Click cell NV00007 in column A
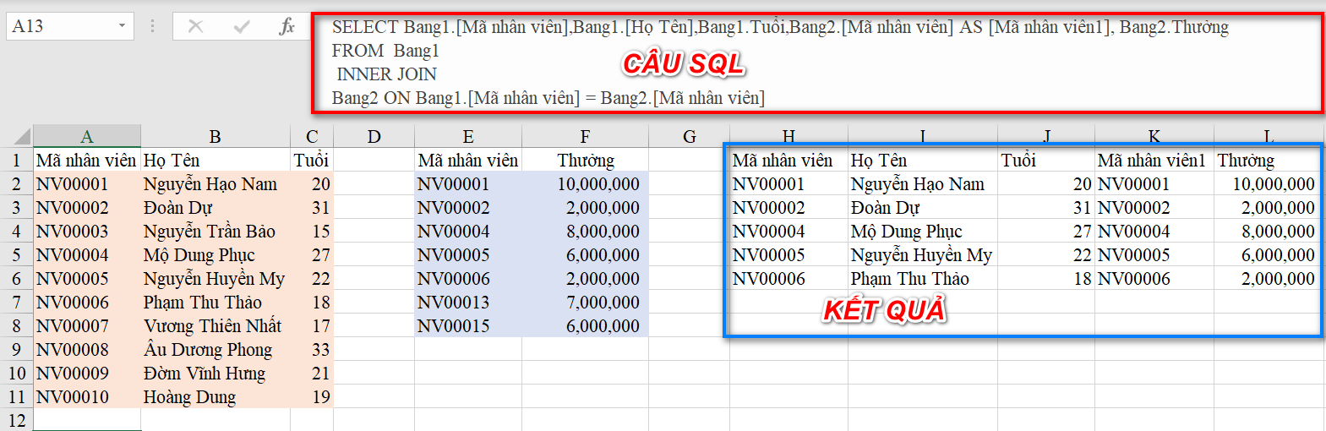 (x=86, y=326)
